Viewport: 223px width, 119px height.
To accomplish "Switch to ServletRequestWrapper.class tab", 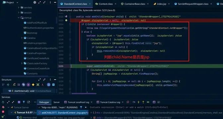I will 193,4.
